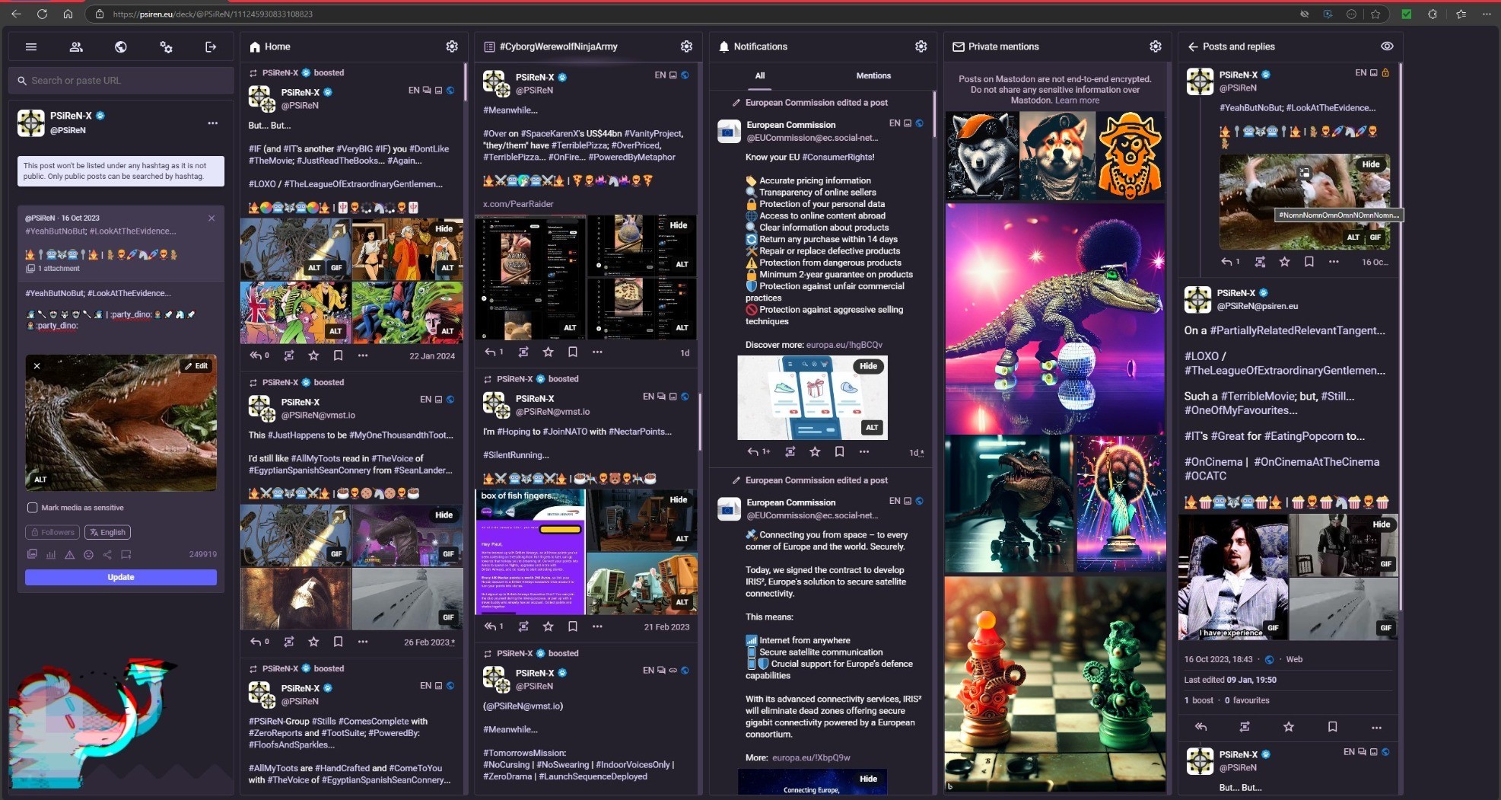Image resolution: width=1501 pixels, height=800 pixels.
Task: Click the Update button
Action: click(x=121, y=577)
